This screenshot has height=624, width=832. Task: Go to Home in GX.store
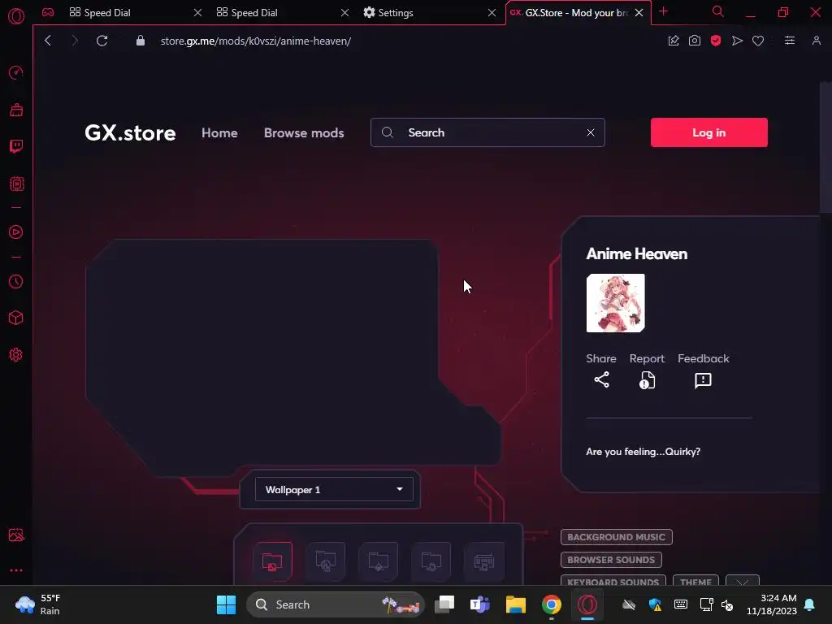tap(219, 132)
